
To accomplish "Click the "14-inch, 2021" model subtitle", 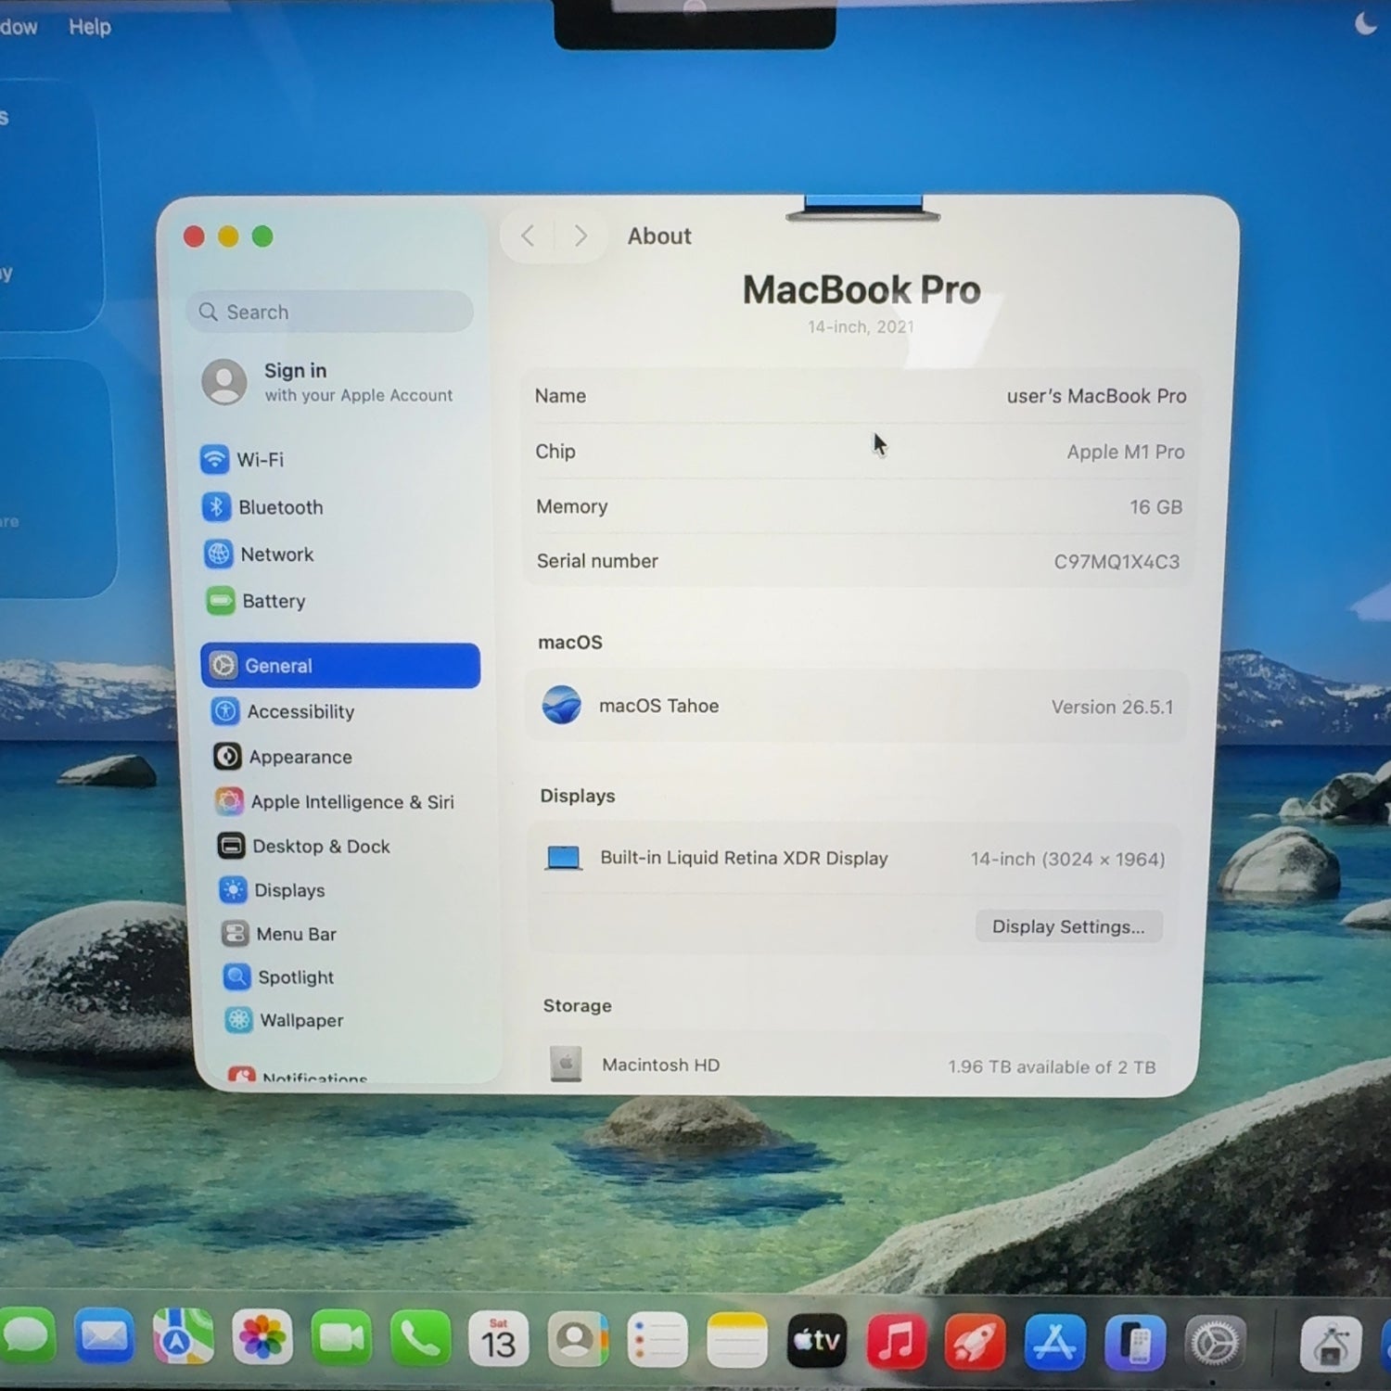I will point(861,326).
